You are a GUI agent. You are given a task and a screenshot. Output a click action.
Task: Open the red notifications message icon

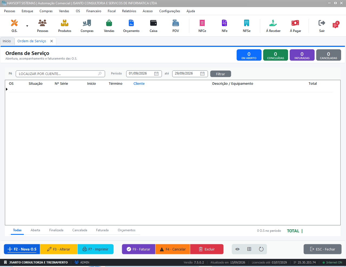(336, 25)
